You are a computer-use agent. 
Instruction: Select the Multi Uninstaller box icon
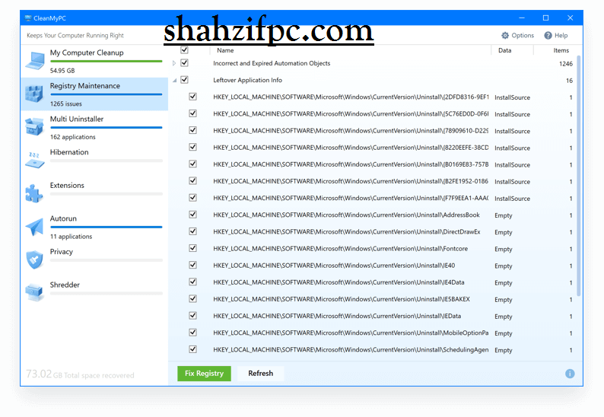point(35,126)
